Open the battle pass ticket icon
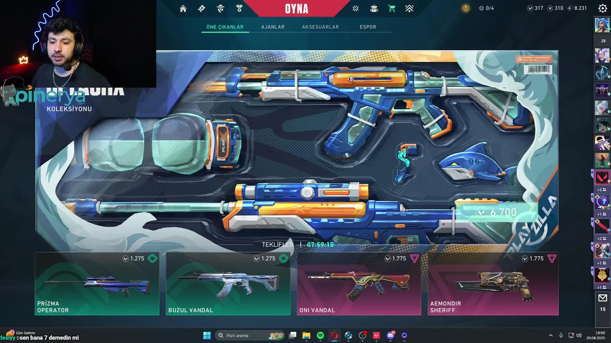611x343 pixels. coord(201,9)
